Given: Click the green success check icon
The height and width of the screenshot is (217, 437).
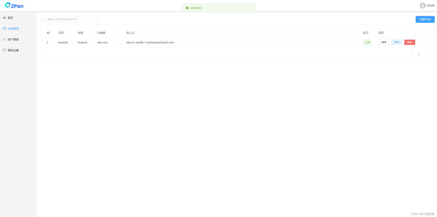Looking at the screenshot, I should pos(187,8).
